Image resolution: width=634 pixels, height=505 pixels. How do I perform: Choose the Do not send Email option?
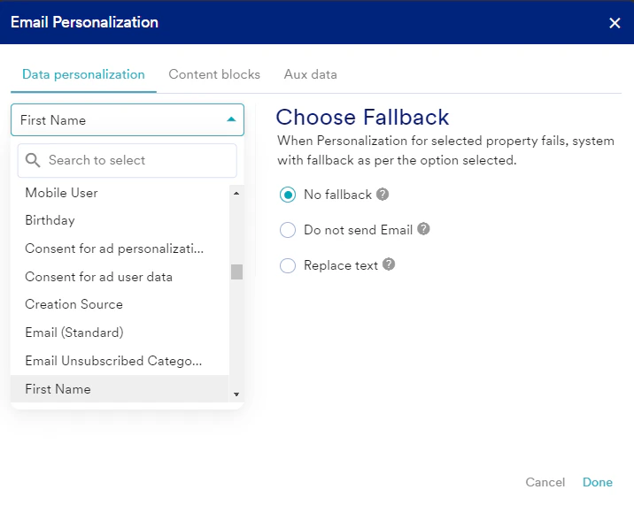pyautogui.click(x=288, y=230)
